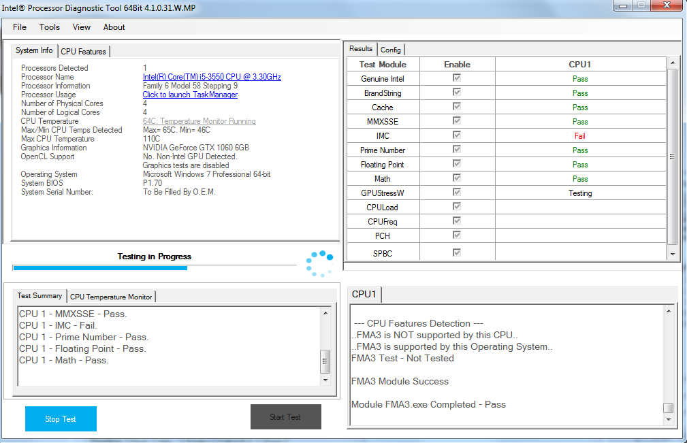Viewport: 687px width, 443px height.
Task: Toggle the MMXSSE enable checkbox
Action: [457, 120]
